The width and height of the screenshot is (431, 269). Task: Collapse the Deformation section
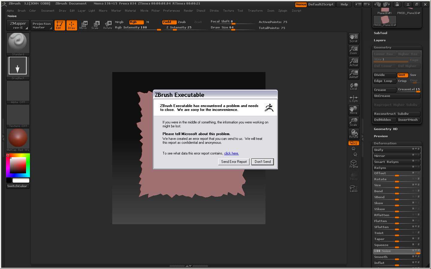coord(385,143)
